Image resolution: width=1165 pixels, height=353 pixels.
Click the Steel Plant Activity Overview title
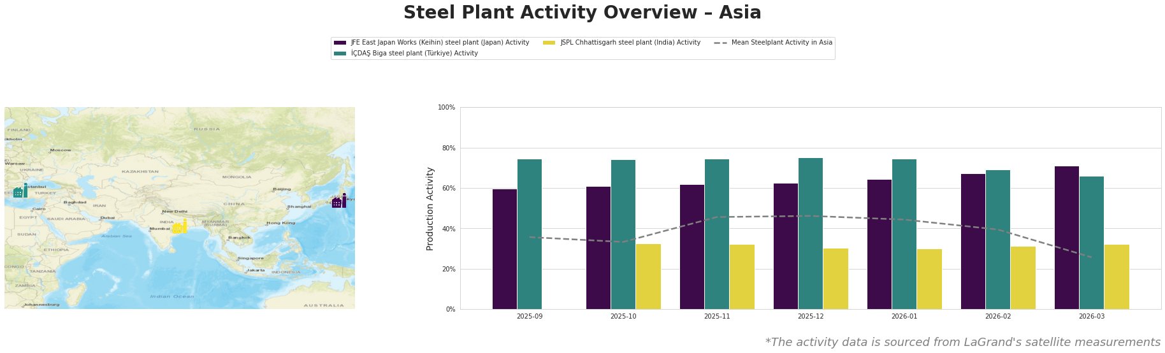pos(582,13)
